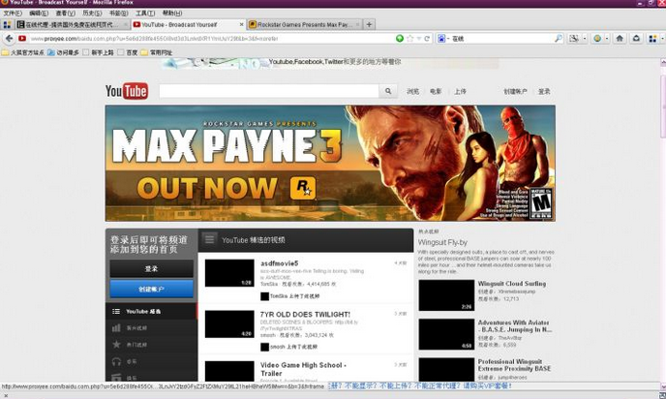Click the blue 创建帐户 button
The width and height of the screenshot is (666, 399).
tap(151, 289)
